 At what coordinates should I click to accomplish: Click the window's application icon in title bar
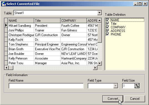pos(4,4)
